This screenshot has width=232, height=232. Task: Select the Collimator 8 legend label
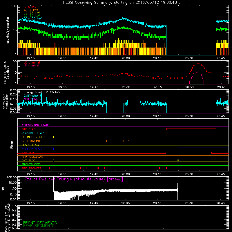click(x=32, y=96)
